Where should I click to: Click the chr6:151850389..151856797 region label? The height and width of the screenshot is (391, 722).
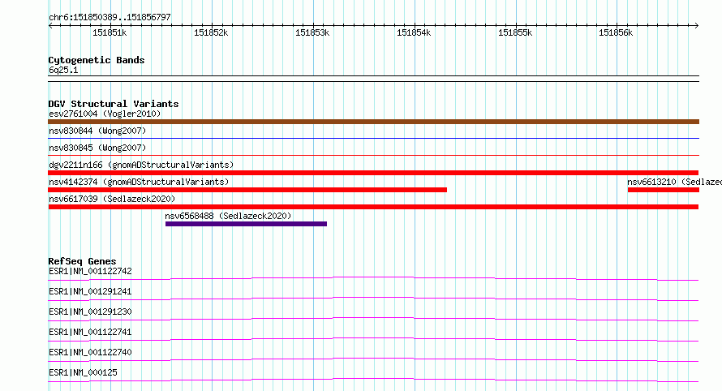pyautogui.click(x=110, y=17)
